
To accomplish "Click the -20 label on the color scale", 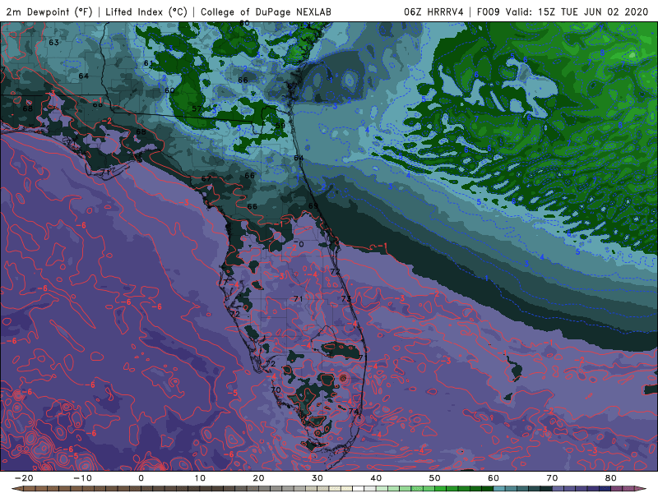I will [24, 478].
